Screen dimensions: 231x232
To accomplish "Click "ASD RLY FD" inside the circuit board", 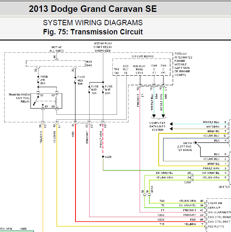I will pos(126,70).
